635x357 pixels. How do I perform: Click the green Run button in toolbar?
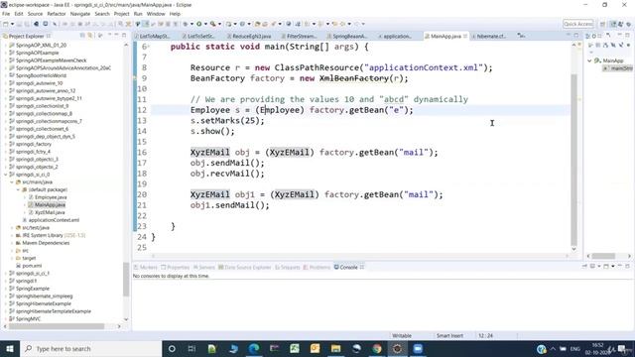[198, 24]
